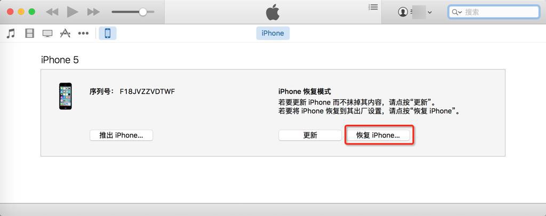Skip to the previous track
Viewport: 546px width, 216px height.
point(52,12)
